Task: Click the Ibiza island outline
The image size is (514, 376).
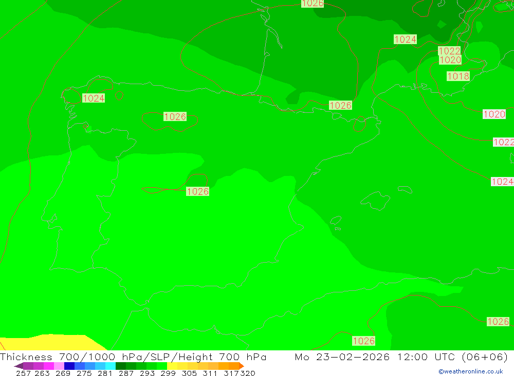Action: click(336, 220)
